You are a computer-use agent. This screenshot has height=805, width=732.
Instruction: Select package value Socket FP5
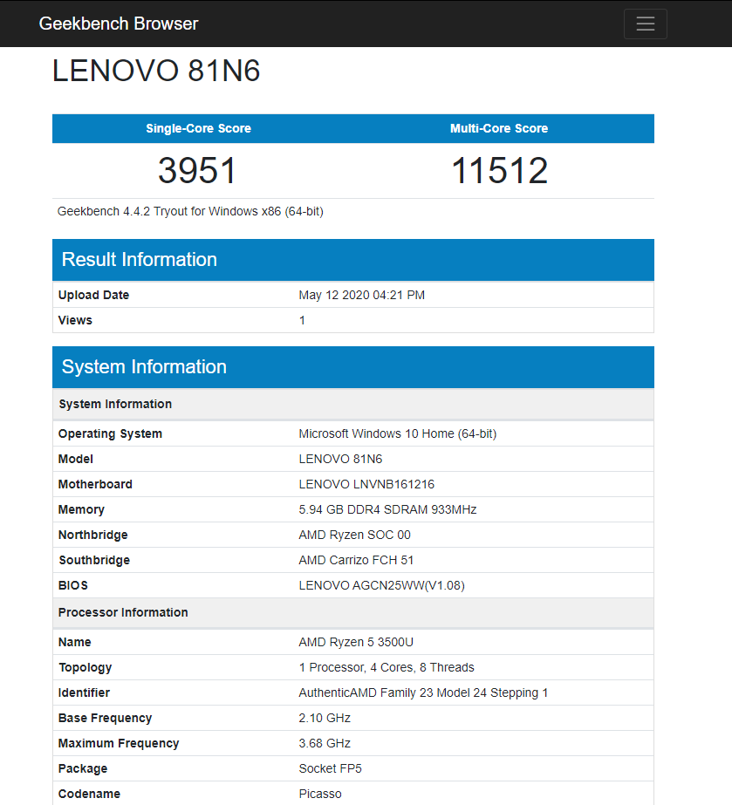click(331, 768)
